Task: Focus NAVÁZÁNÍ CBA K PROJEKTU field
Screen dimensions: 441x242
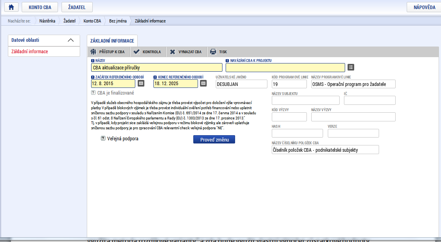Action: tap(285, 67)
